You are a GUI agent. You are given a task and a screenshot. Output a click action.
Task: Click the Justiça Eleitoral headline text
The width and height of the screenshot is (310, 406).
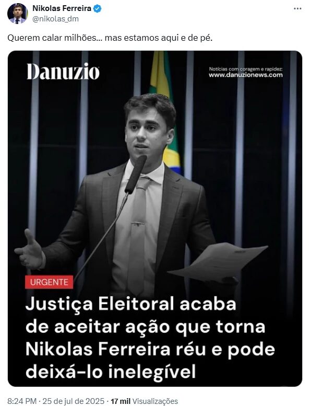pyautogui.click(x=150, y=338)
